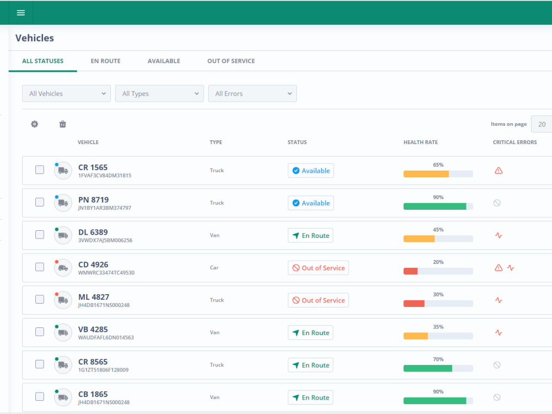This screenshot has height=414, width=552.
Task: Open the Out of Service tab
Action: coord(231,61)
